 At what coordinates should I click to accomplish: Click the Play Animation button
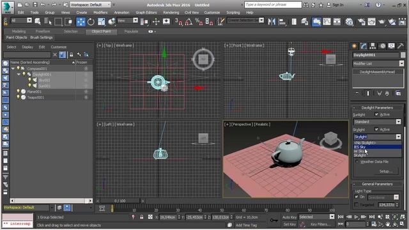[356, 217]
